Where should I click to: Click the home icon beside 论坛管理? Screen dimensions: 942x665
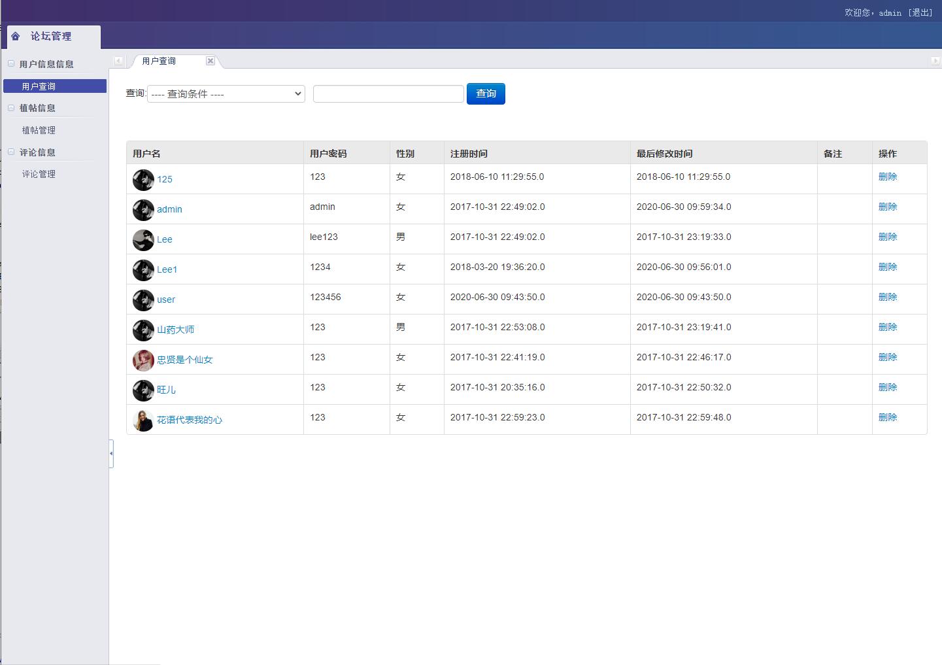coord(16,37)
